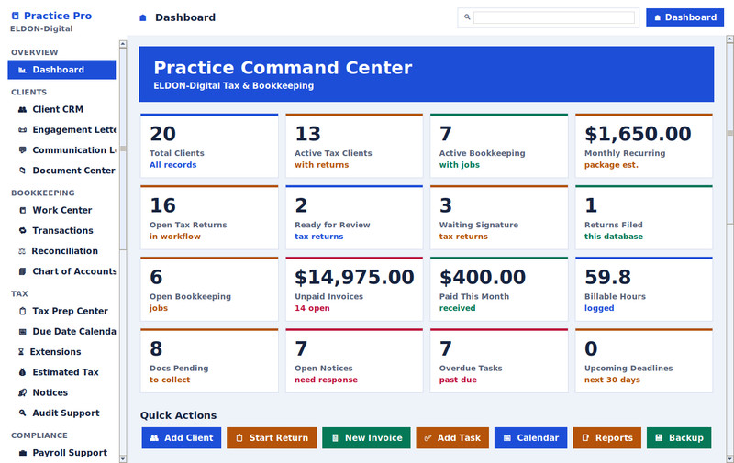Click the Communication Log speech icon

pos(22,150)
